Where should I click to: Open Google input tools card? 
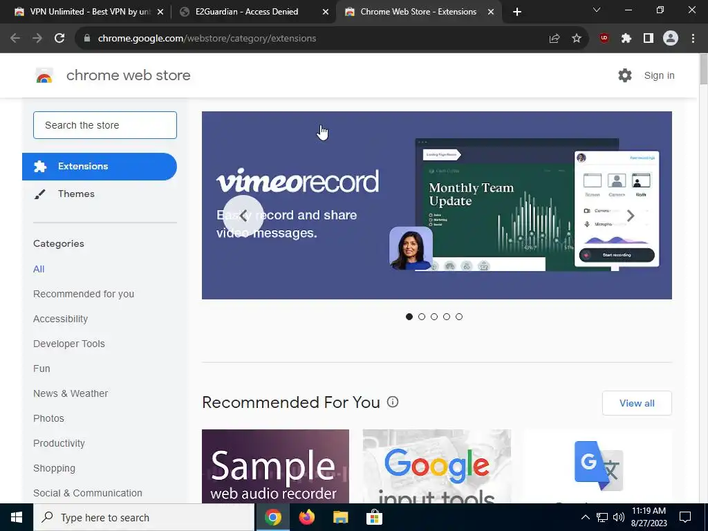pyautogui.click(x=437, y=466)
